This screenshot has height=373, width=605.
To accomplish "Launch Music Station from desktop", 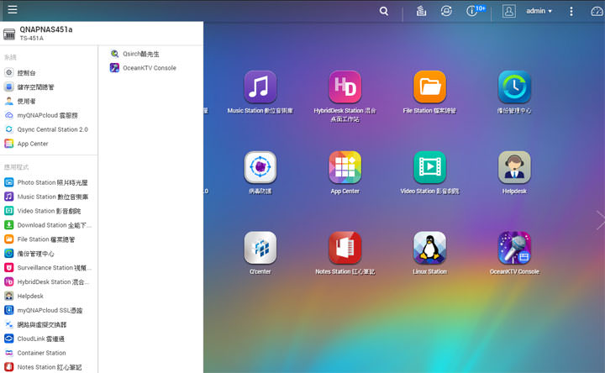I will [x=260, y=87].
